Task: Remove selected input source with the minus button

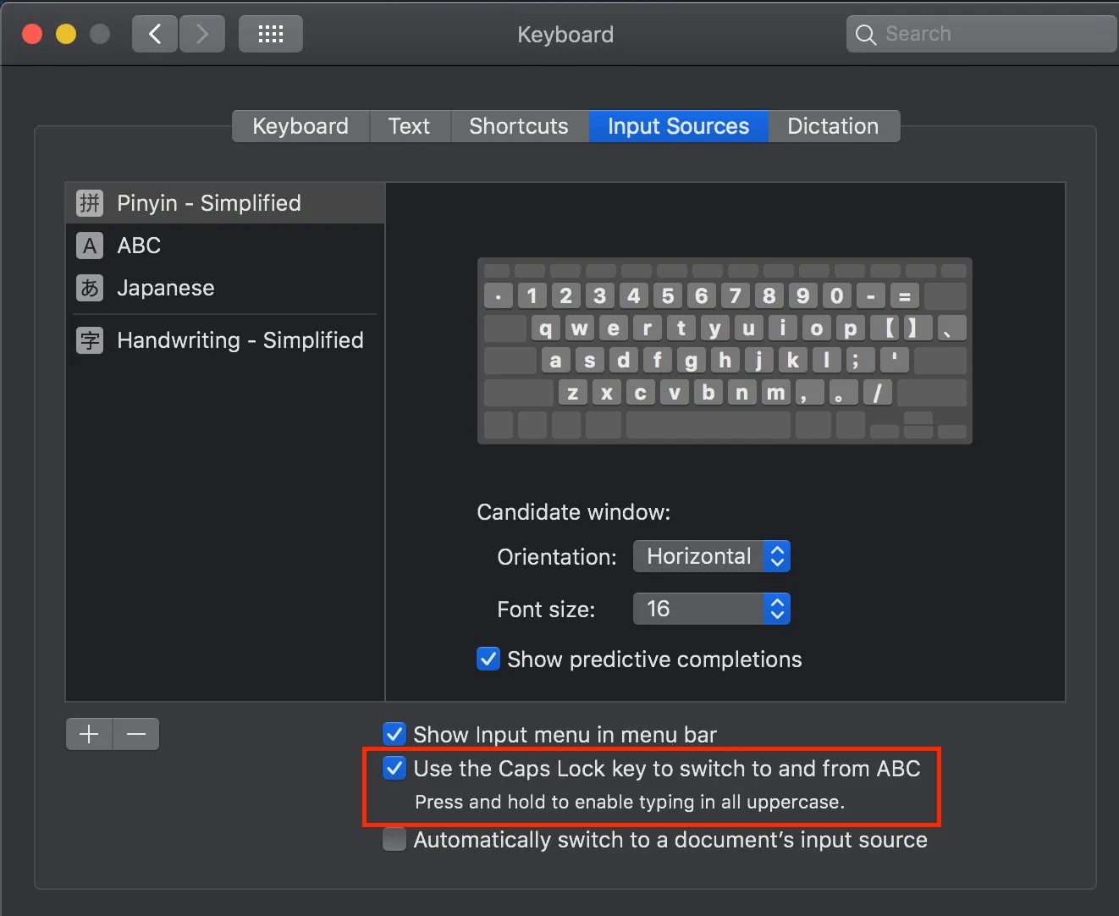Action: (135, 733)
